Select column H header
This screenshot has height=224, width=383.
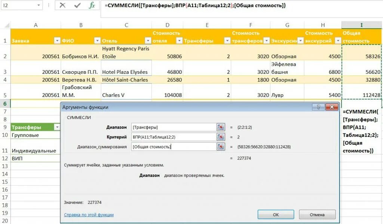pos(323,25)
